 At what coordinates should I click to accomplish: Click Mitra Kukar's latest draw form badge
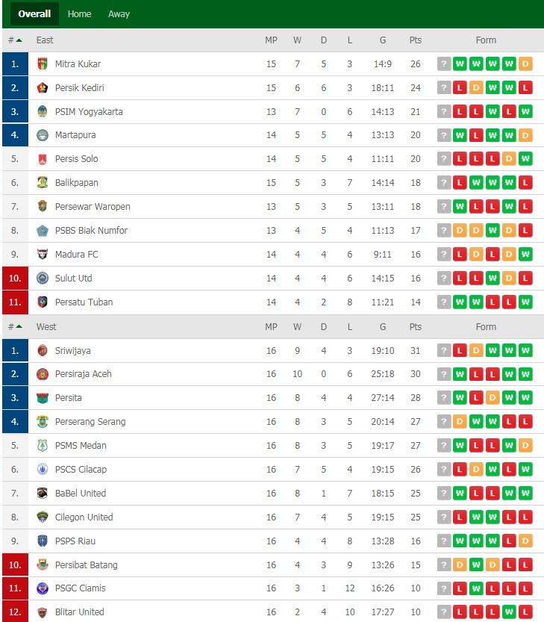(525, 64)
